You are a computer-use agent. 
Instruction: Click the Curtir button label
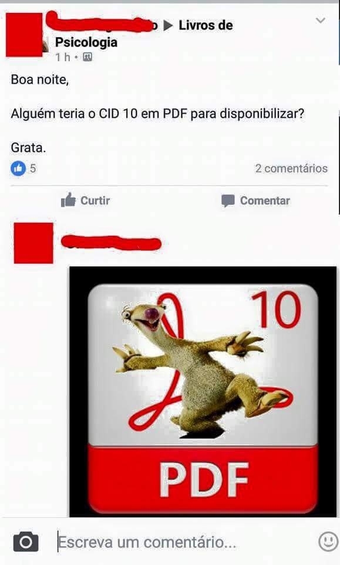95,200
